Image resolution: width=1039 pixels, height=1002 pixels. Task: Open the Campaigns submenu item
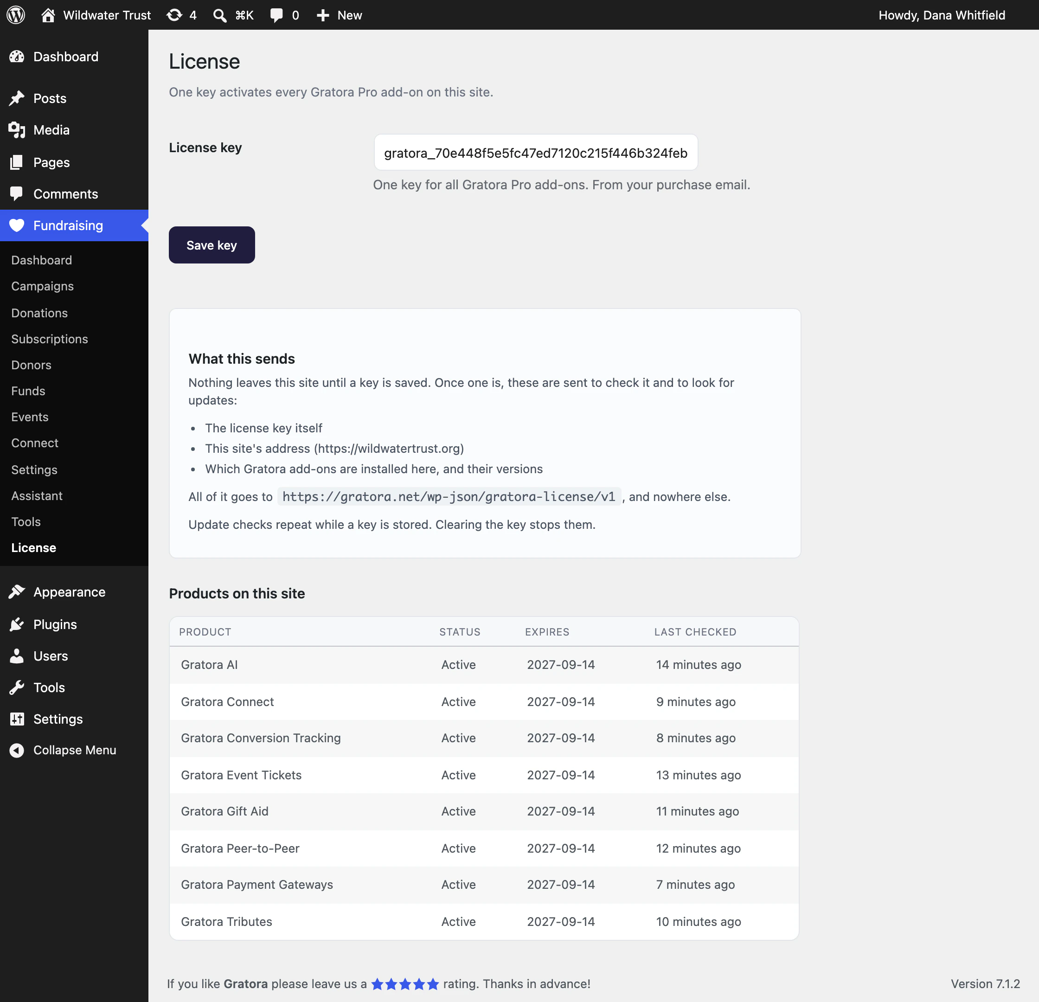coord(42,286)
